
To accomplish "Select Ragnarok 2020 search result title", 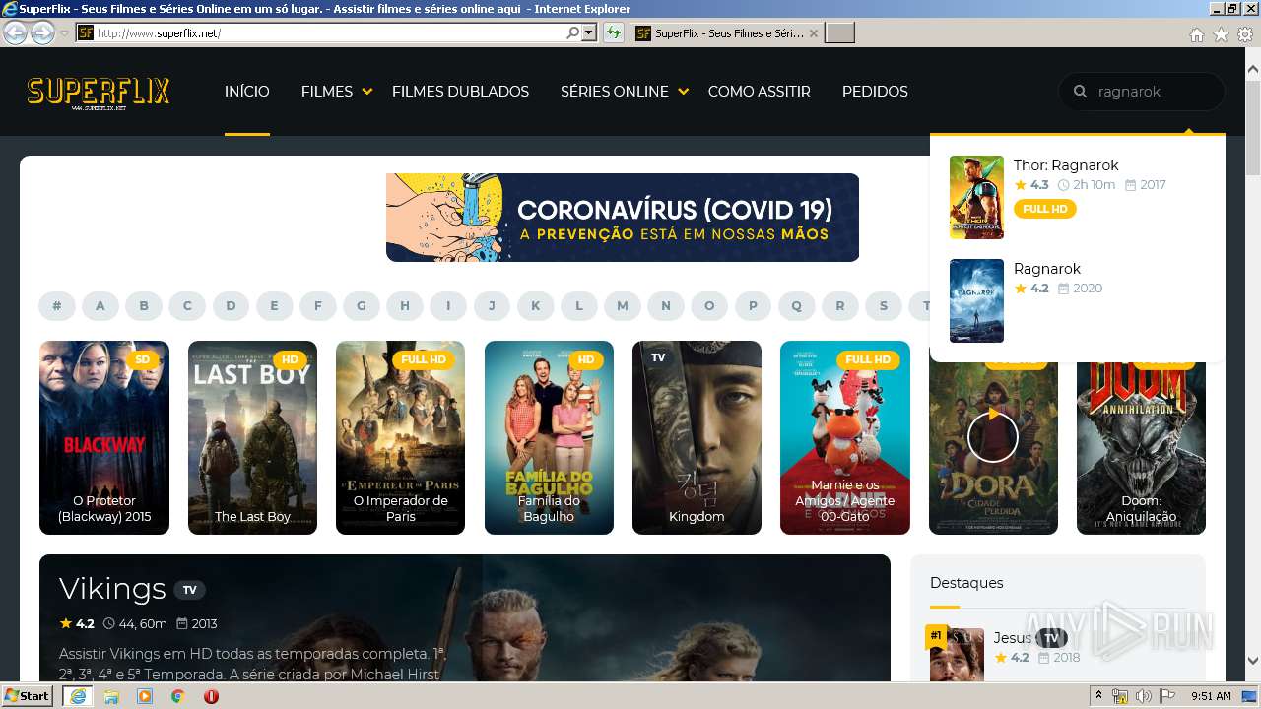I will click(x=1047, y=269).
